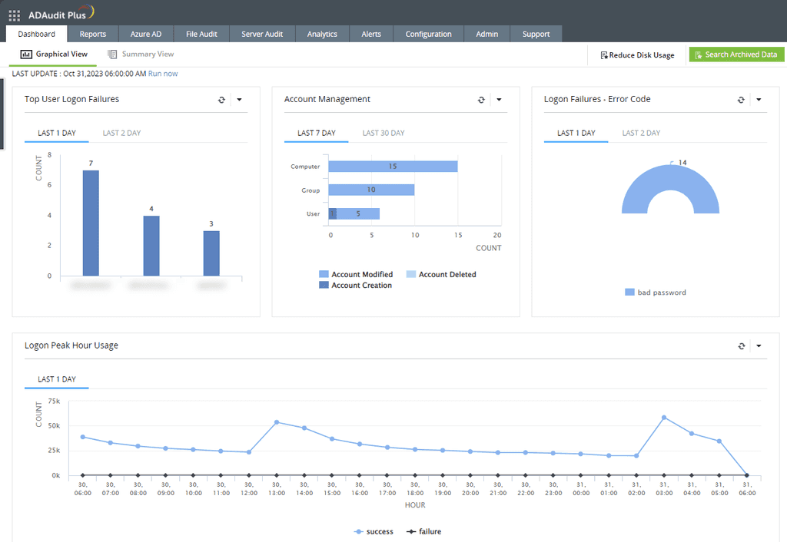The image size is (787, 542).
Task: Open the apps grid icon beside ADAudit Plus logo
Action: (x=13, y=14)
